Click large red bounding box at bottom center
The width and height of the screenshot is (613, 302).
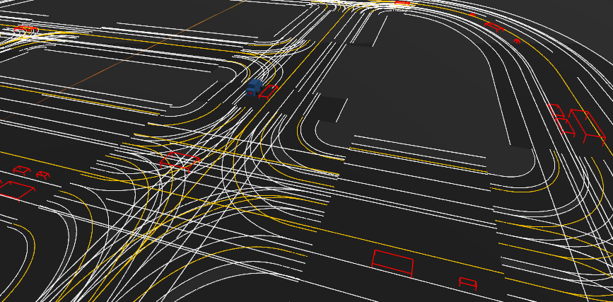[x=392, y=262]
